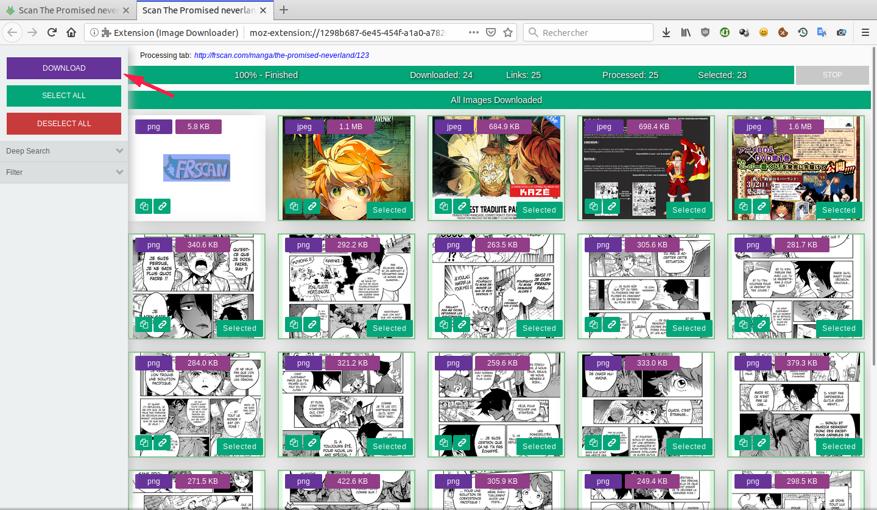This screenshot has width=877, height=510.
Task: Click the SELECT ALL button
Action: tap(64, 96)
